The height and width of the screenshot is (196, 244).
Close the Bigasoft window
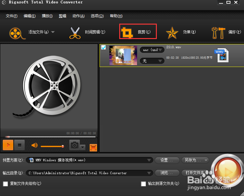236,2
